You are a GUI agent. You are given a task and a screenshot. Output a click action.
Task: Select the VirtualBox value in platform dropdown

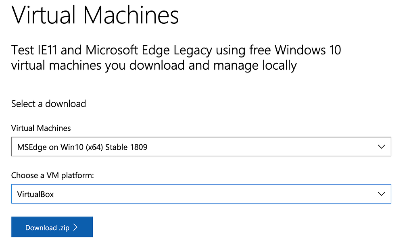point(35,194)
